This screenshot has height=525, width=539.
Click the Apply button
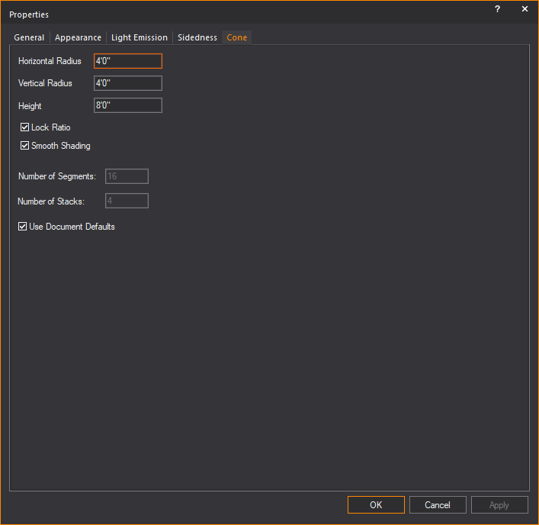(x=499, y=504)
